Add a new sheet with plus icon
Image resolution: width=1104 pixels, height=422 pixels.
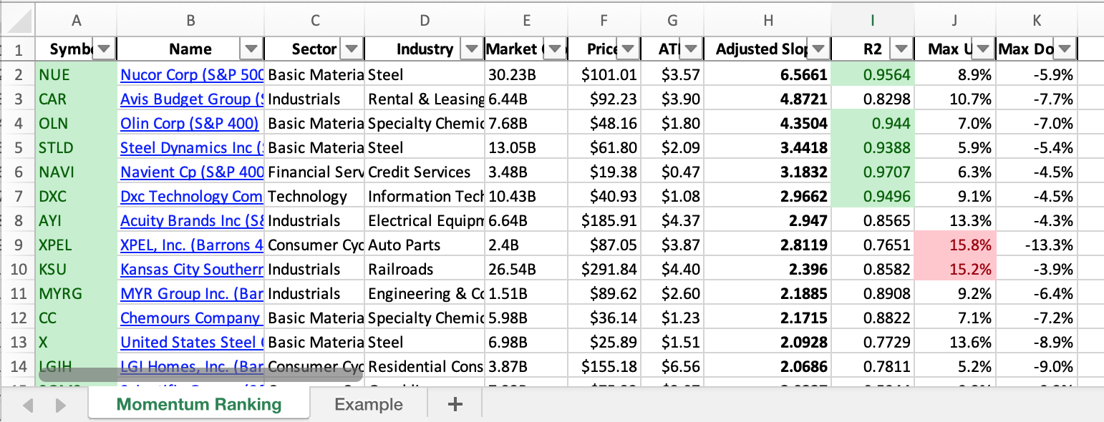(455, 405)
